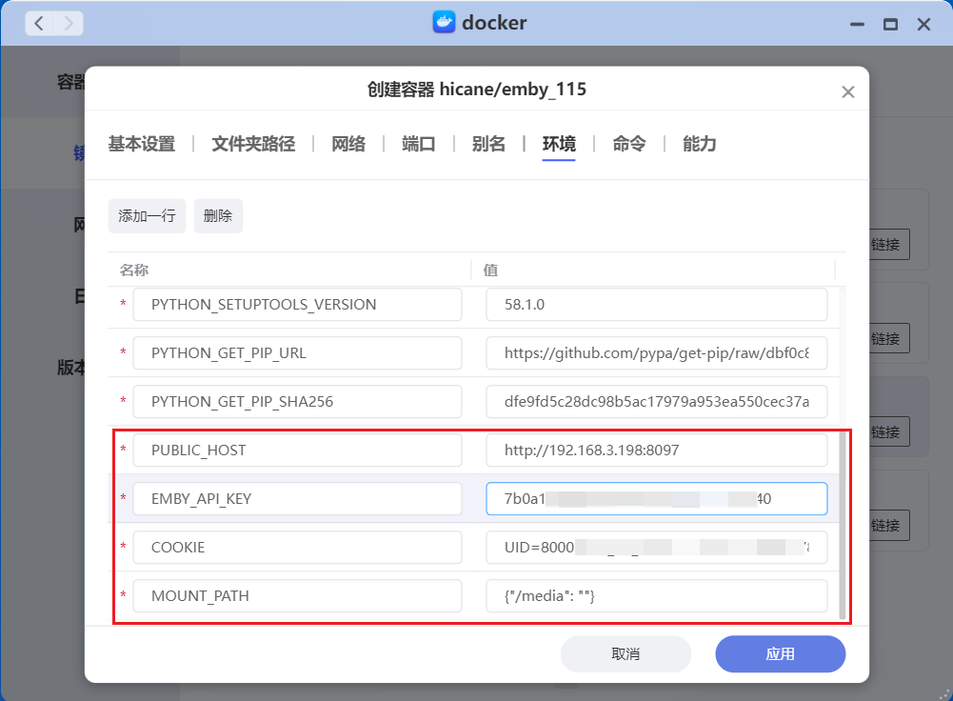
Task: 点击删除按钮
Action: [x=218, y=215]
